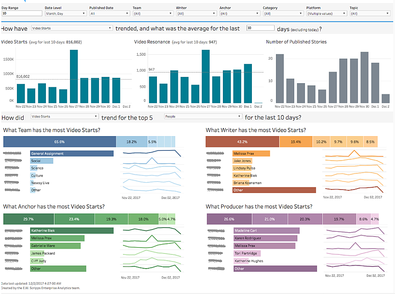395x294 pixels.
Task: Open the Writer filter dropdown
Action: (196, 14)
